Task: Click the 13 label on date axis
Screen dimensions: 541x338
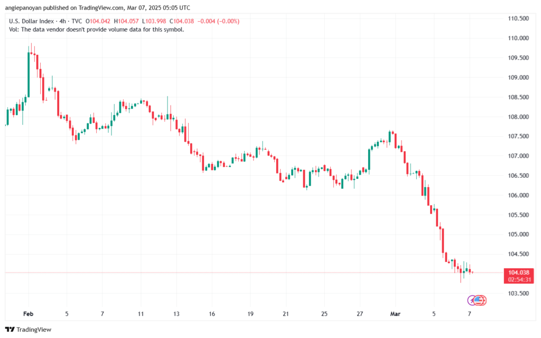Action: pos(176,314)
